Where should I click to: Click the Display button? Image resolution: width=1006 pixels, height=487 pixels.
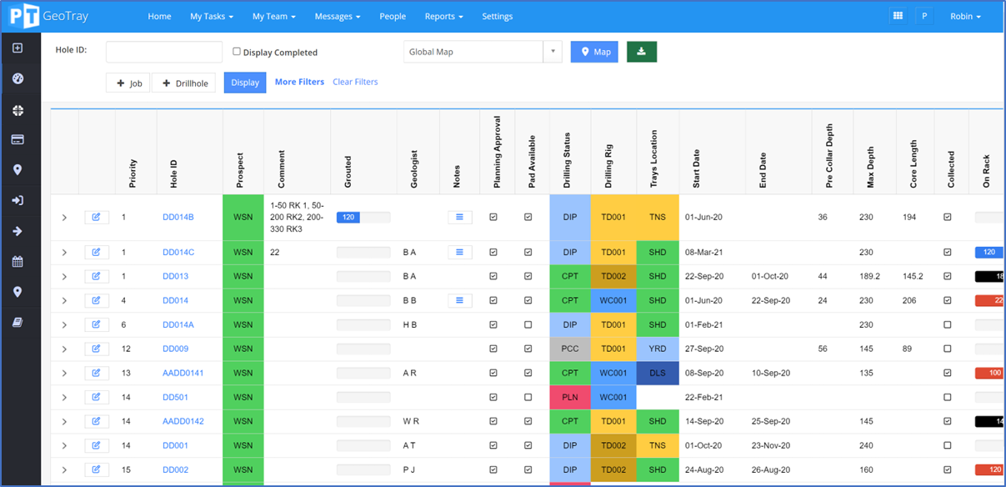coord(244,82)
